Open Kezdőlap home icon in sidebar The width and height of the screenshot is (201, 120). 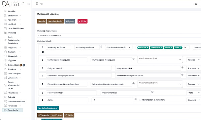coord(5,11)
